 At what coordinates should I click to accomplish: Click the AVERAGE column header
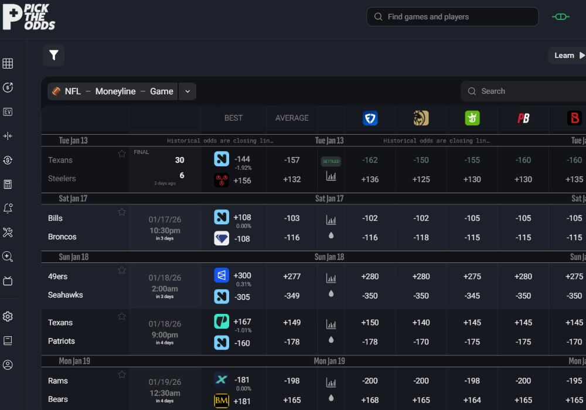[291, 118]
